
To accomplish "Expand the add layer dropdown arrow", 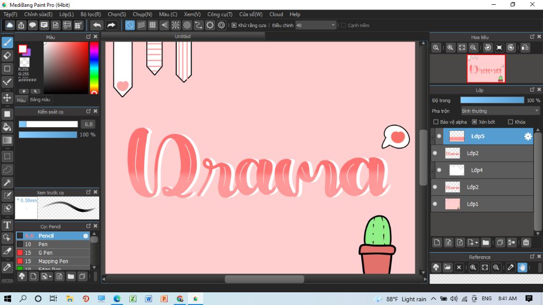I will pos(477,243).
